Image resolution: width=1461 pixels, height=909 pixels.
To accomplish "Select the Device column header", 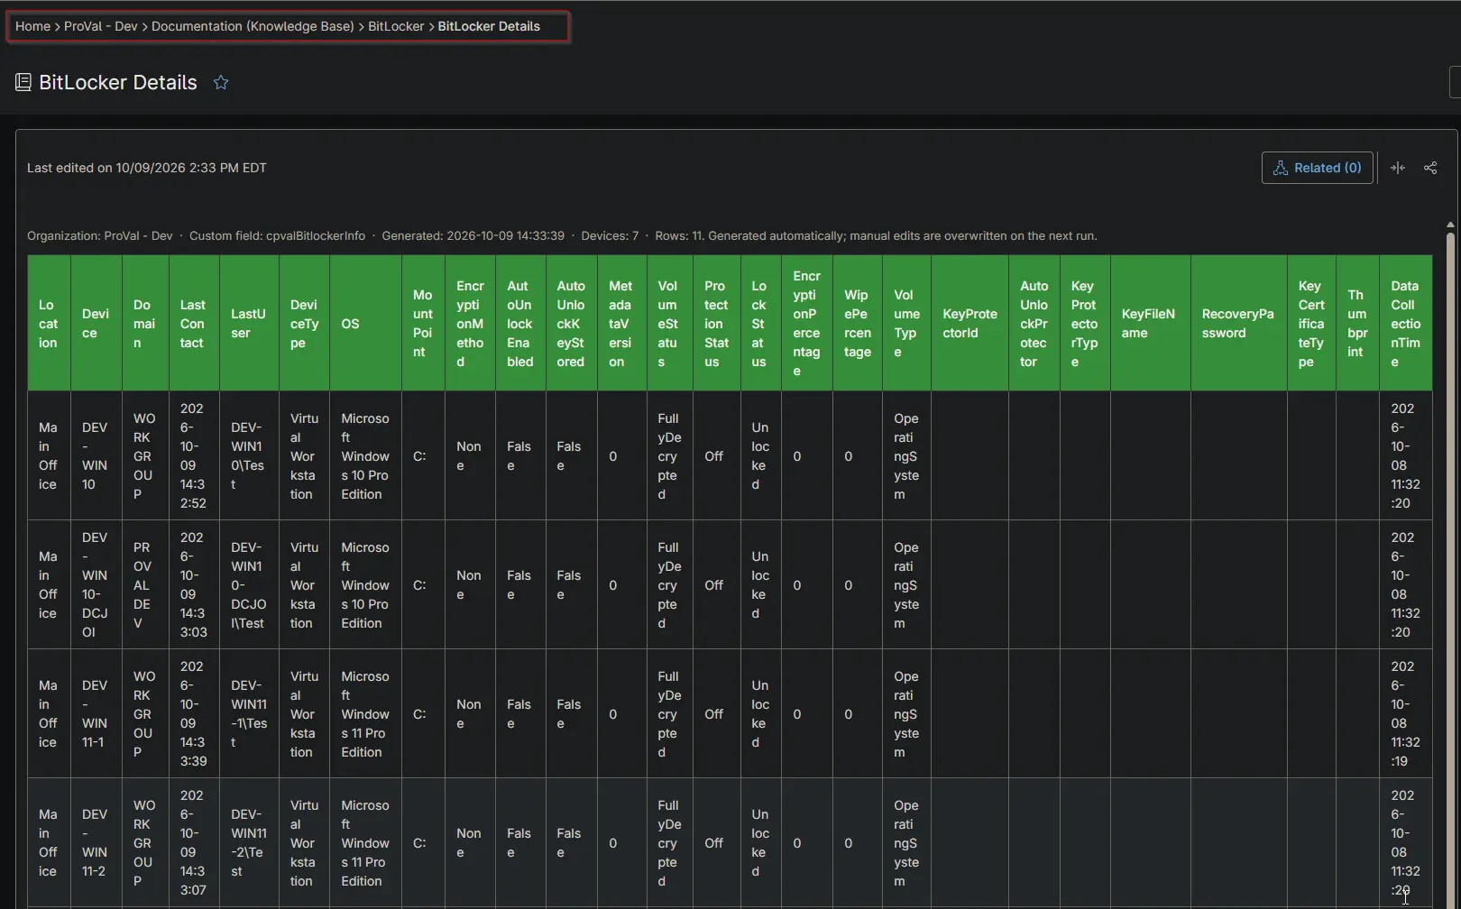I will point(96,324).
